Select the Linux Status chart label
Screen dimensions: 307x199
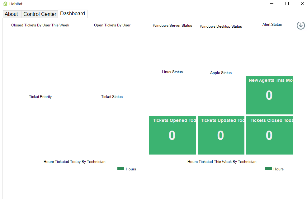pyautogui.click(x=172, y=72)
